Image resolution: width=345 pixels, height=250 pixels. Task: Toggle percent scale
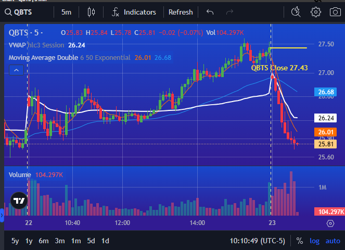[x=299, y=241]
